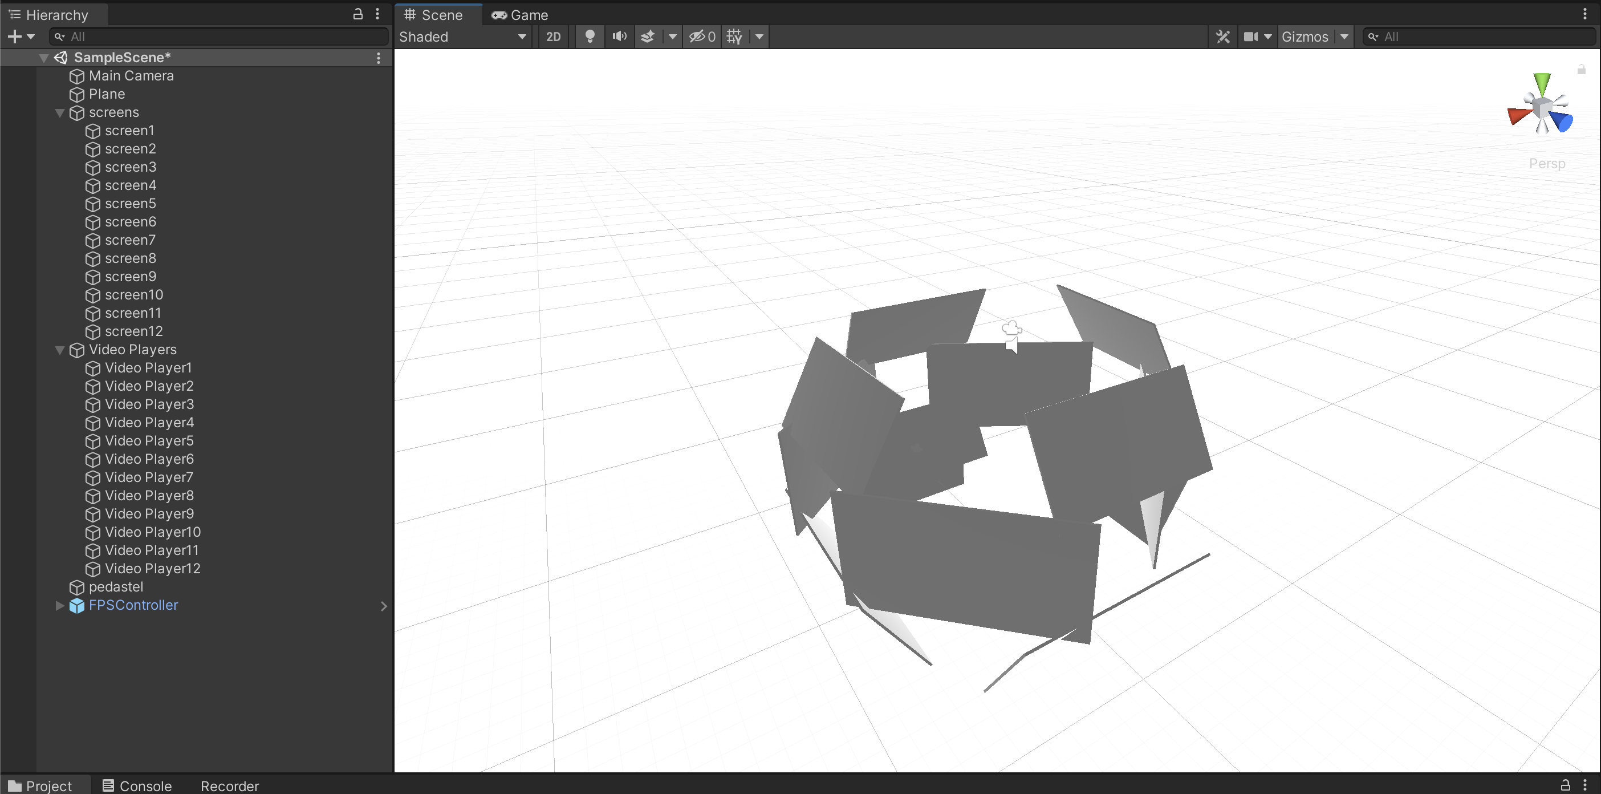Open Shaded draw mode dropdown
Image resolution: width=1601 pixels, height=794 pixels.
pyautogui.click(x=463, y=37)
